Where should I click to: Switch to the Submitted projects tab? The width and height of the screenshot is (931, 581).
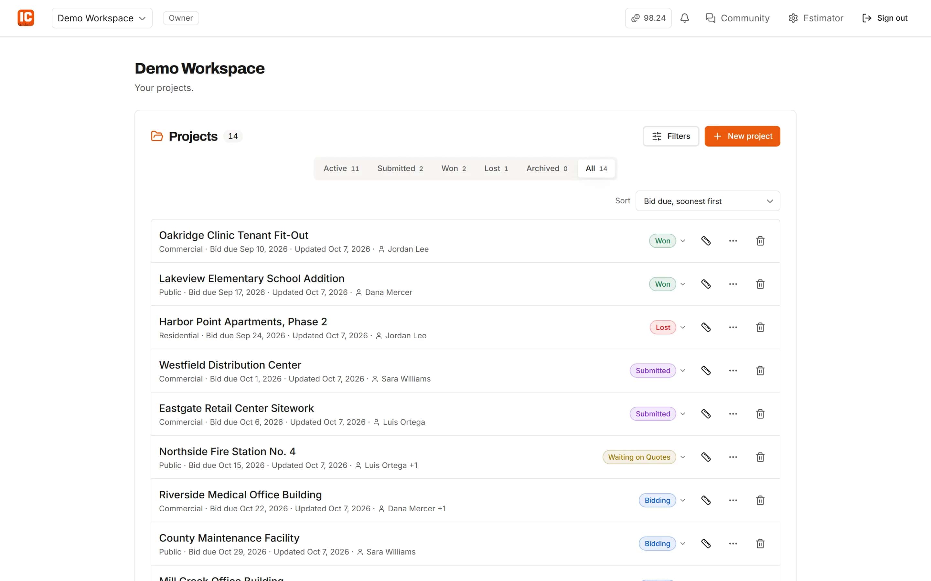400,168
